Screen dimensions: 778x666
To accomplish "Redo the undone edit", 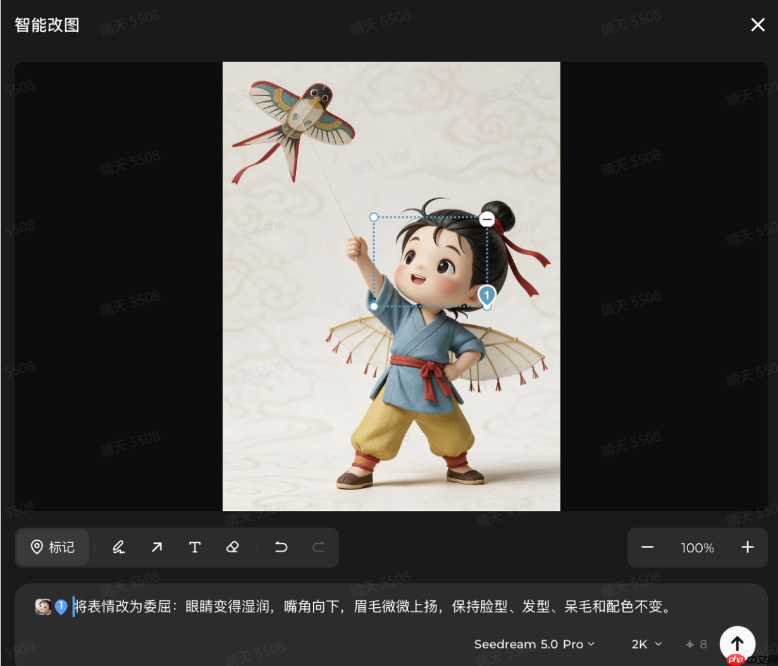I will point(318,547).
